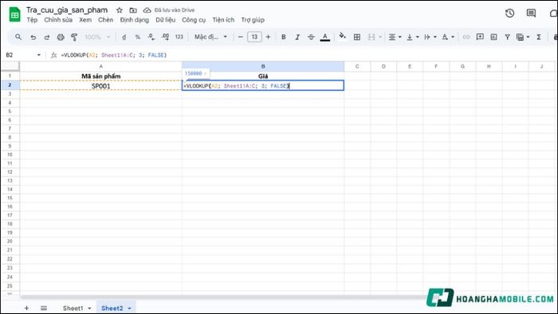Screen dimensions: 558x314
Task: Switch to the Sheet1 tab
Action: point(73,308)
